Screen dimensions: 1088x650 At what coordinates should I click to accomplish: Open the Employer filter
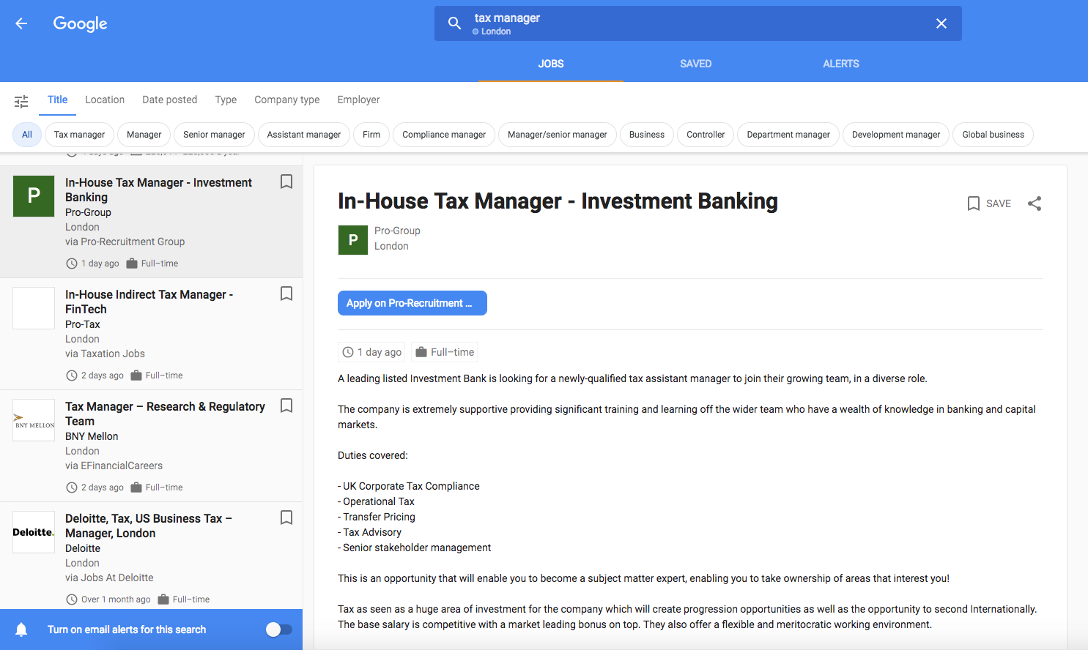[359, 100]
